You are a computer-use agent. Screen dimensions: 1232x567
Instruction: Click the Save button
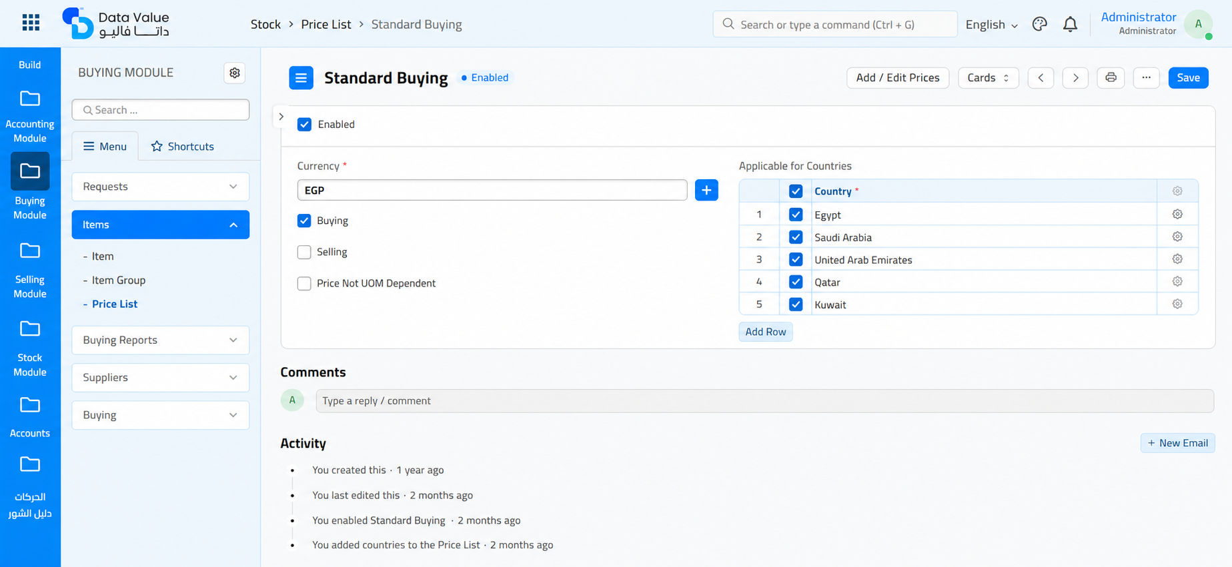(x=1189, y=78)
